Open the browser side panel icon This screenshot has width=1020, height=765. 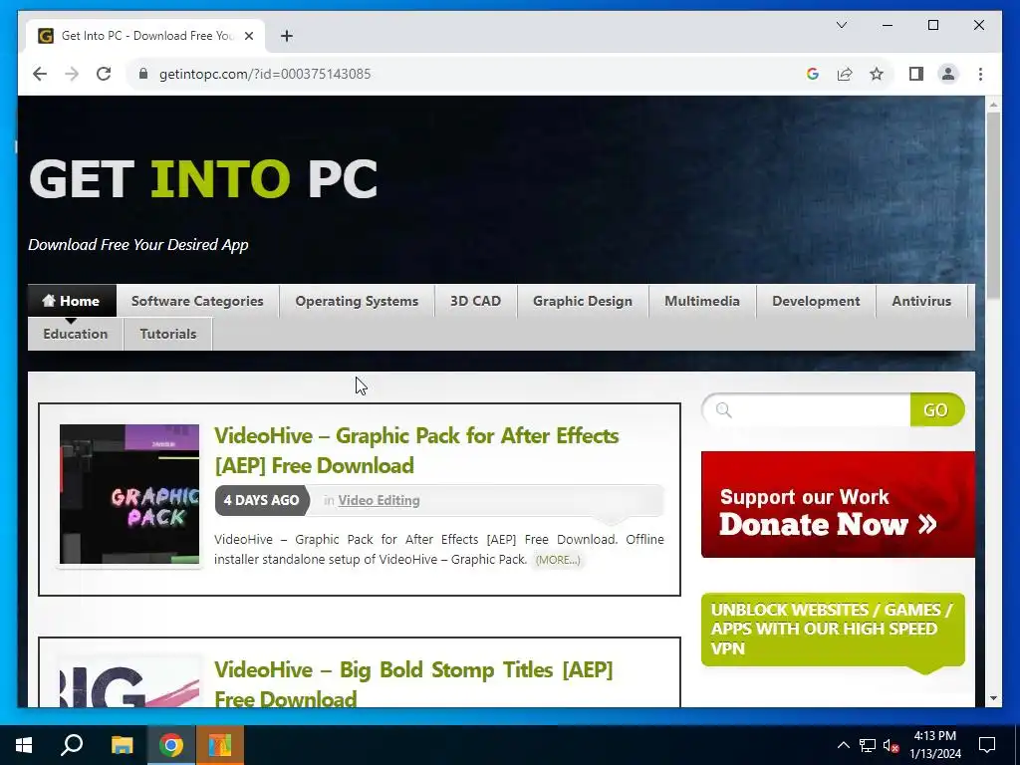916,74
